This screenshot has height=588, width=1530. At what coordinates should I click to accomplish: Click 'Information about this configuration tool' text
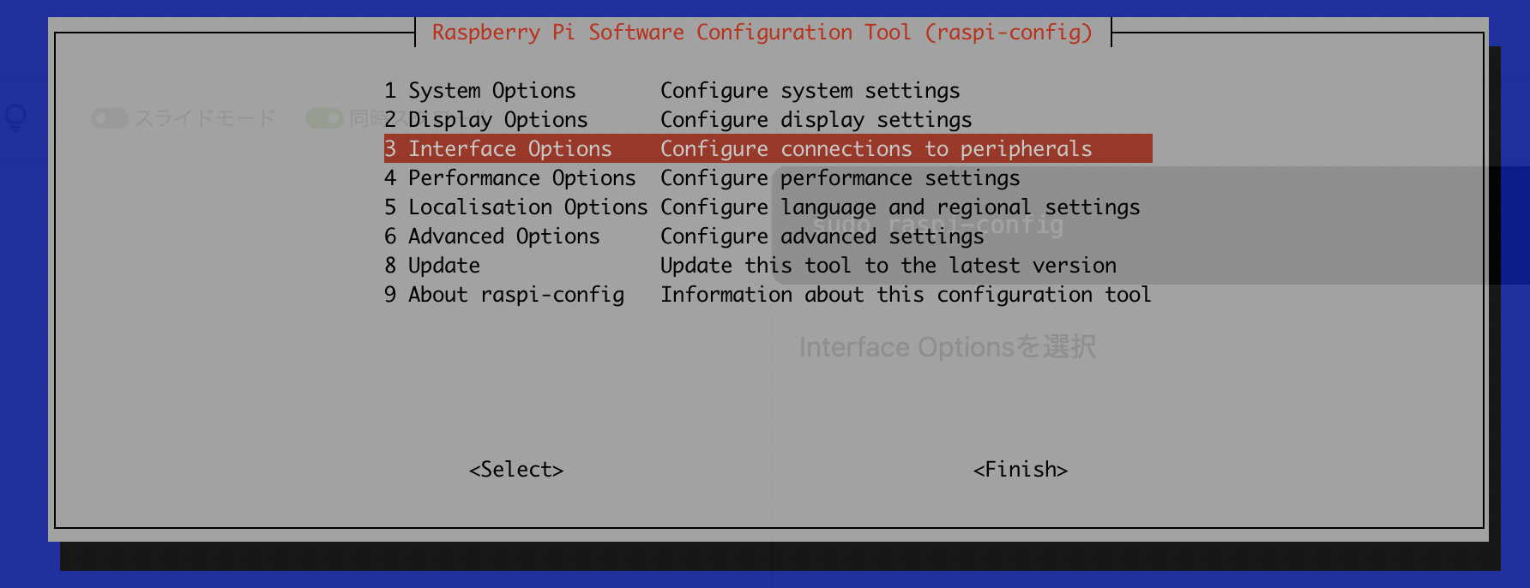tap(906, 294)
